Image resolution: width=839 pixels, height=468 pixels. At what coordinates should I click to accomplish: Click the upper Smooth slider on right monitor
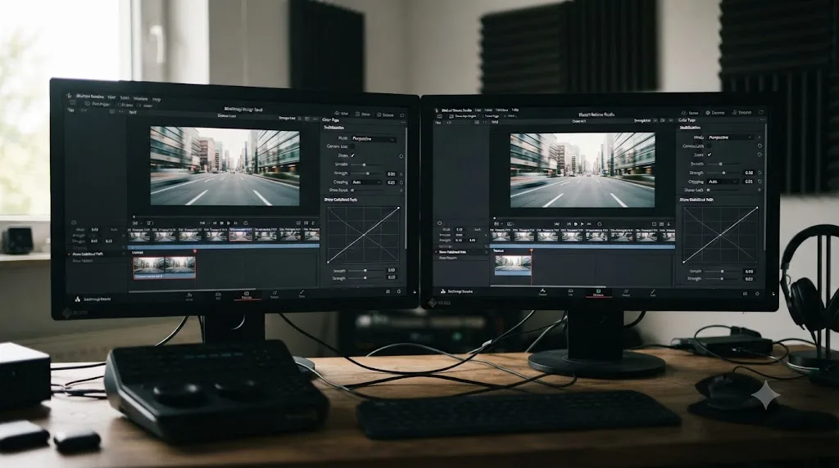point(723,164)
